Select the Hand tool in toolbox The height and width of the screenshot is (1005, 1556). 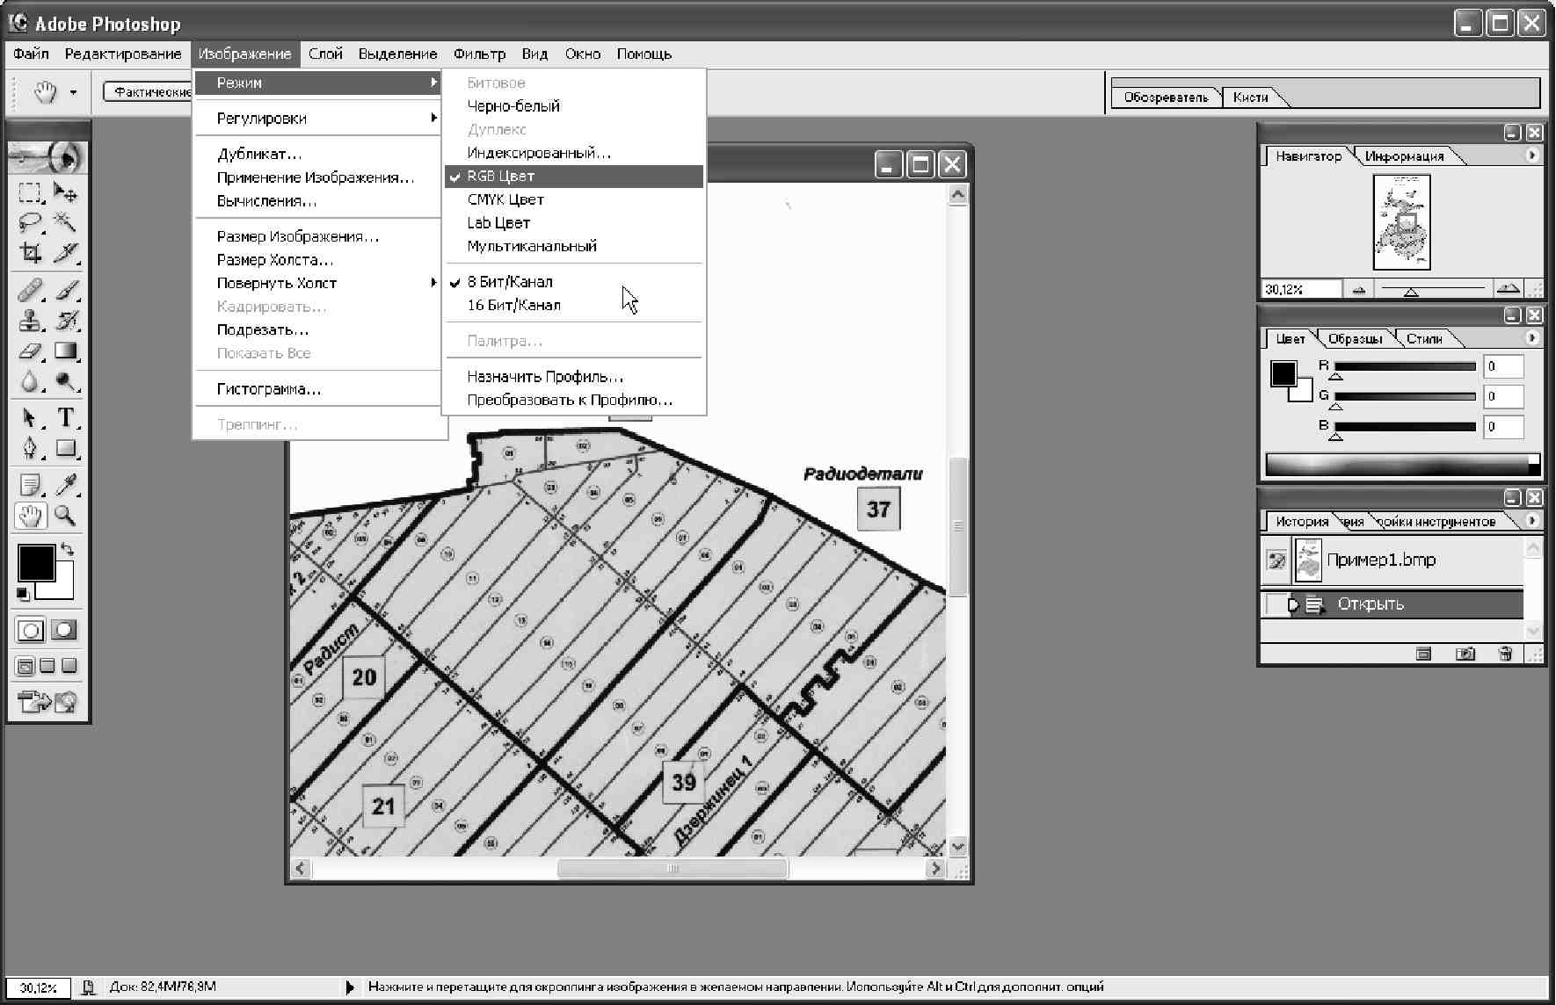(x=31, y=516)
